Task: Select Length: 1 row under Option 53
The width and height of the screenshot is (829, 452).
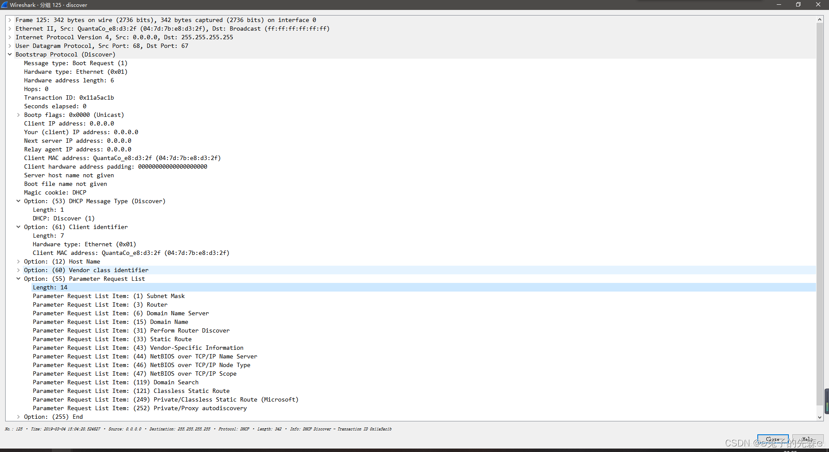Action: 48,210
